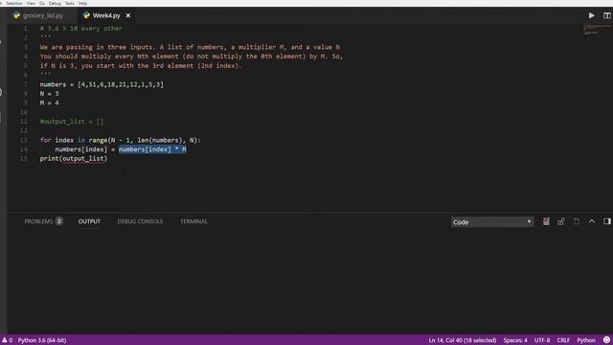Clear the output with the list icon
Viewport: 613px width, 345px height.
pos(546,221)
